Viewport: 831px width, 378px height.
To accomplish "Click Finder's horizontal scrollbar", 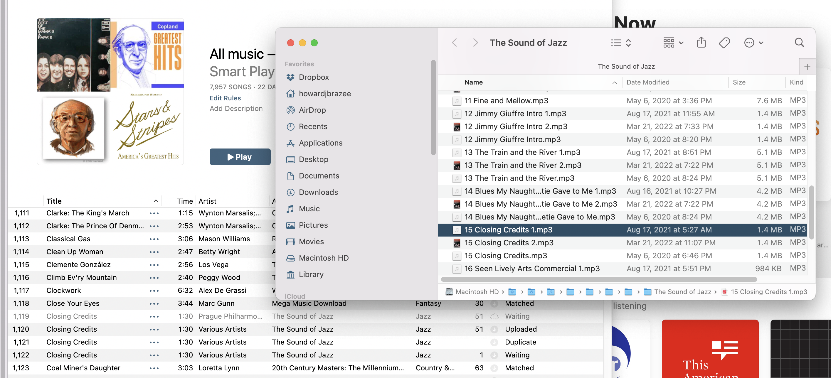I will pos(598,279).
